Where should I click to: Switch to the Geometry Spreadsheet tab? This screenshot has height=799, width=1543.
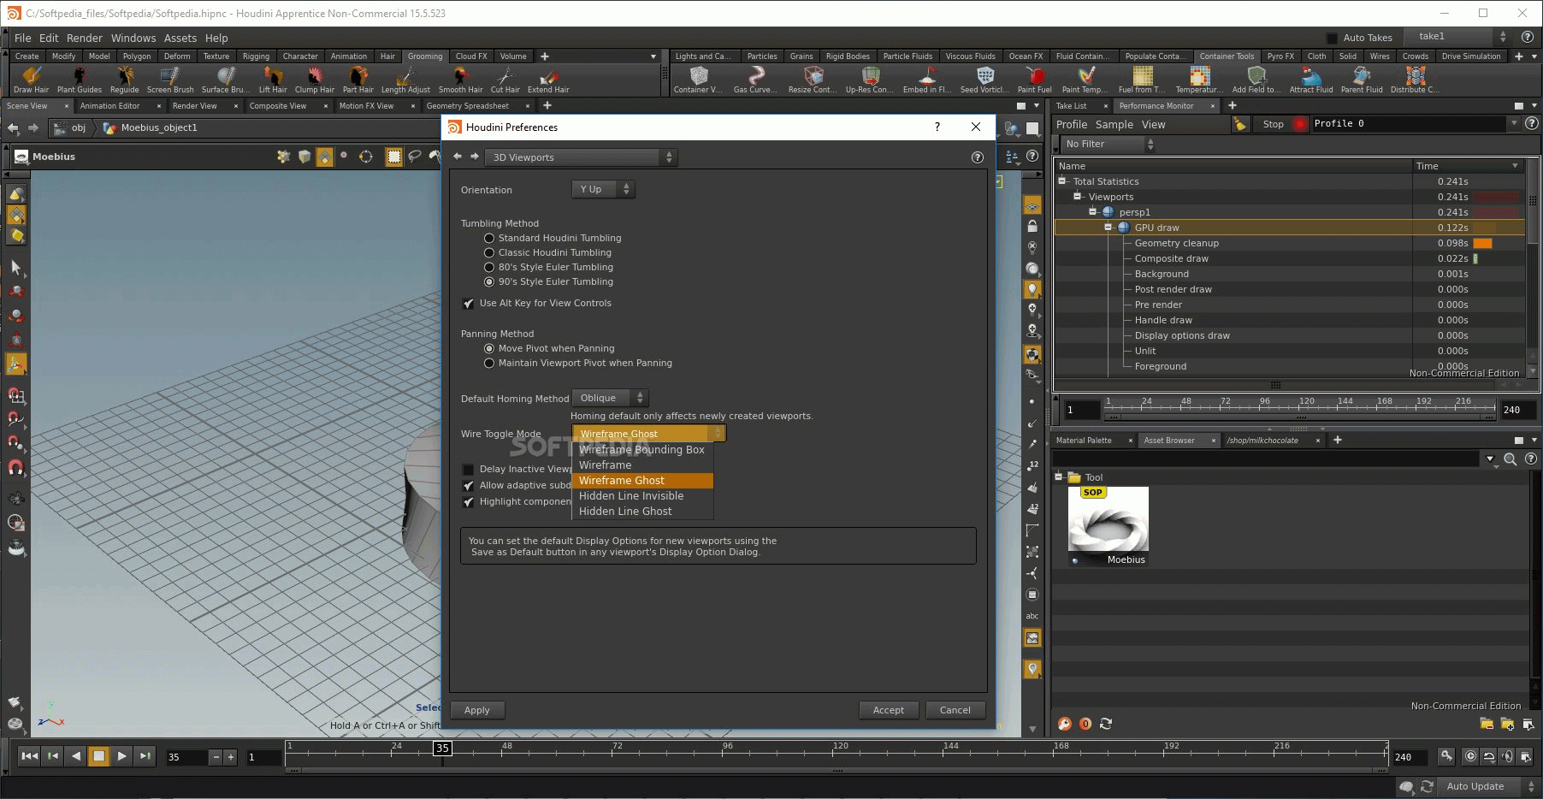(468, 106)
